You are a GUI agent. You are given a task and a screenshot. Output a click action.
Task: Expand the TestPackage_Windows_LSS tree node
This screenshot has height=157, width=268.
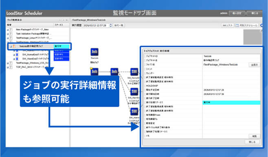(8, 63)
